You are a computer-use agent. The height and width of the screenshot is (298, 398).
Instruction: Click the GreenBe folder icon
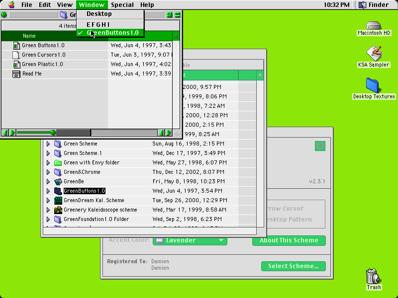(x=58, y=182)
